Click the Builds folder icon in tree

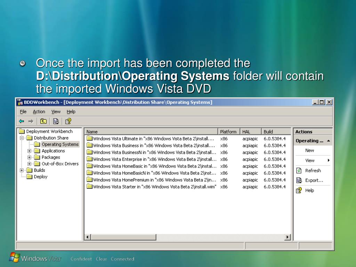(29, 170)
